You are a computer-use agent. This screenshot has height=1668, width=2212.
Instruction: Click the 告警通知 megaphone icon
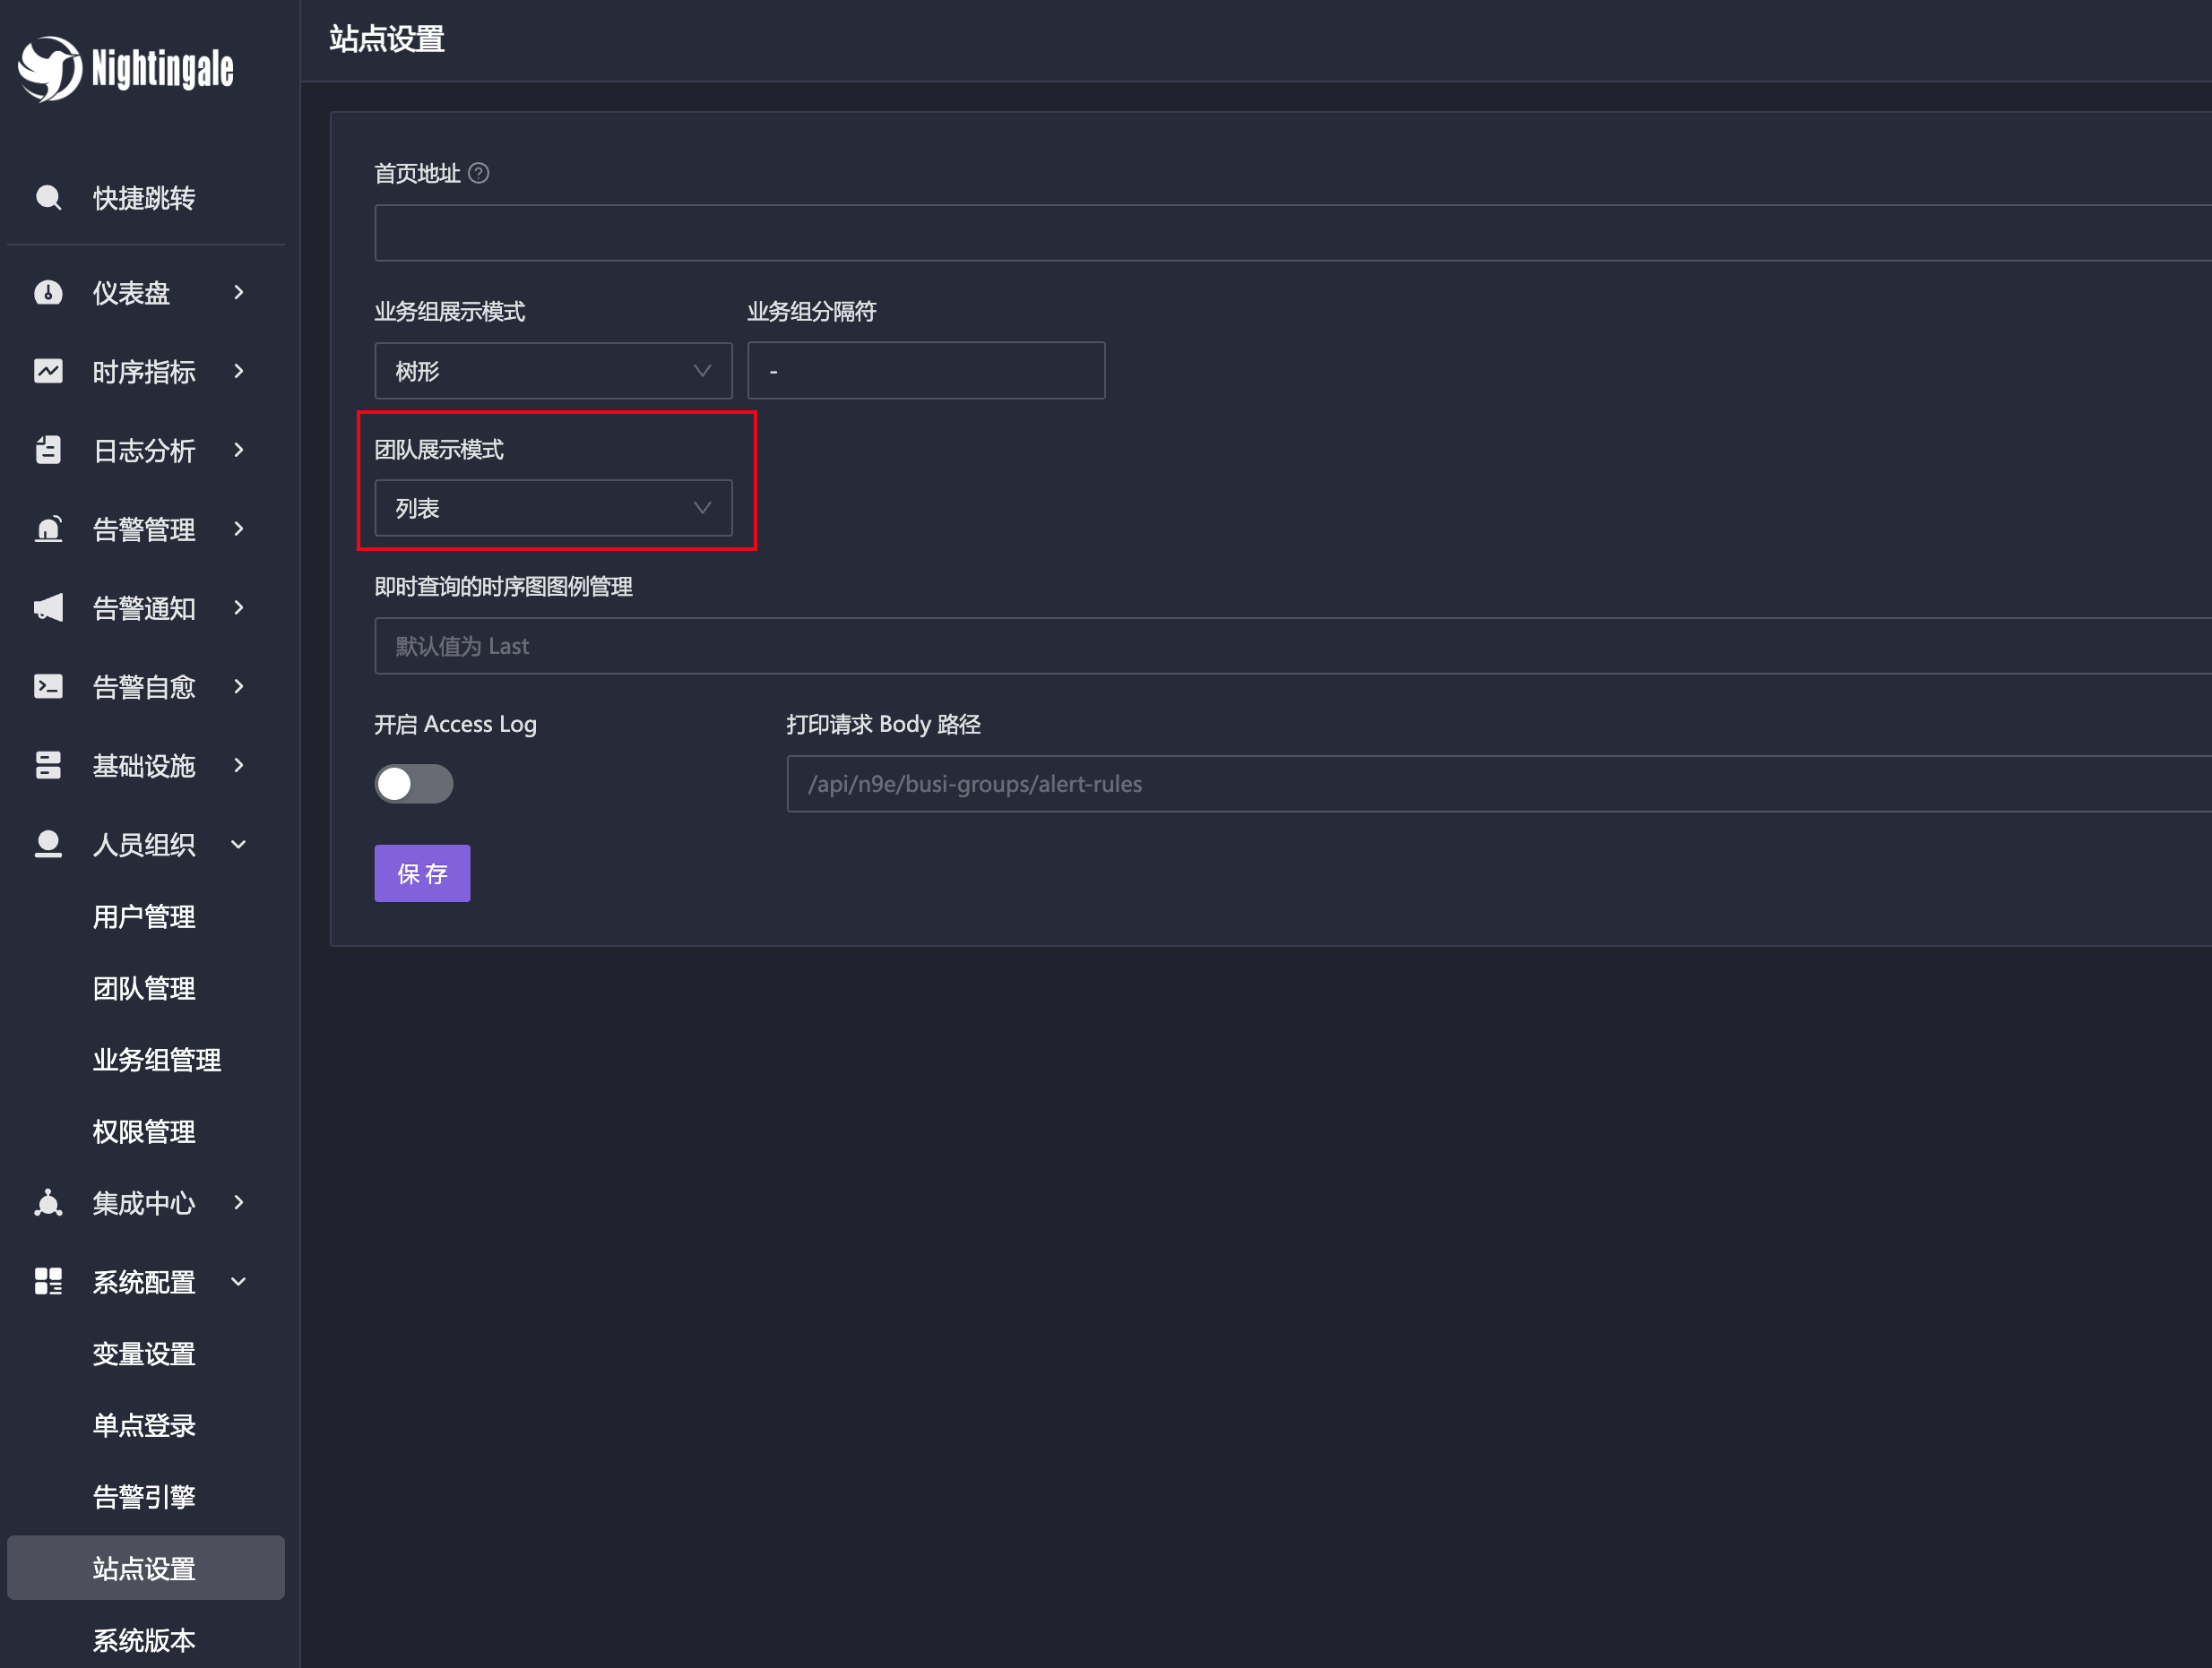point(48,607)
